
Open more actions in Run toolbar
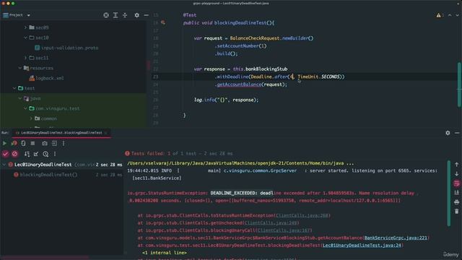pyautogui.click(x=64, y=143)
